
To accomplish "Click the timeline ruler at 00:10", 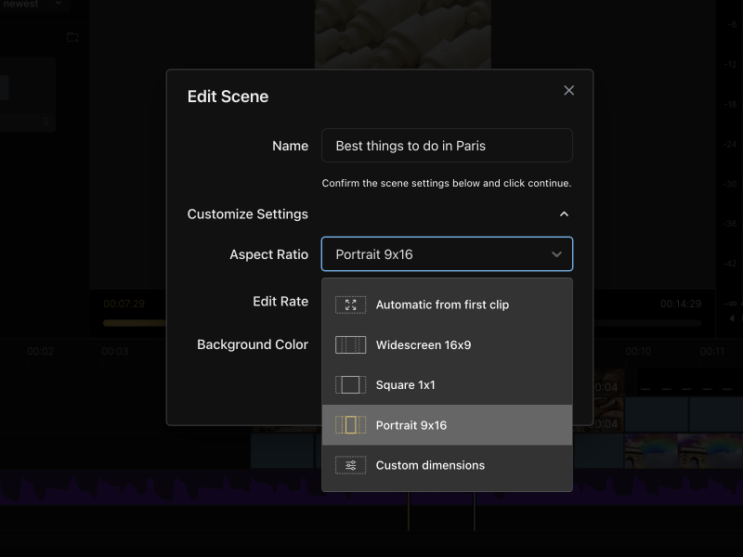I will click(x=638, y=352).
